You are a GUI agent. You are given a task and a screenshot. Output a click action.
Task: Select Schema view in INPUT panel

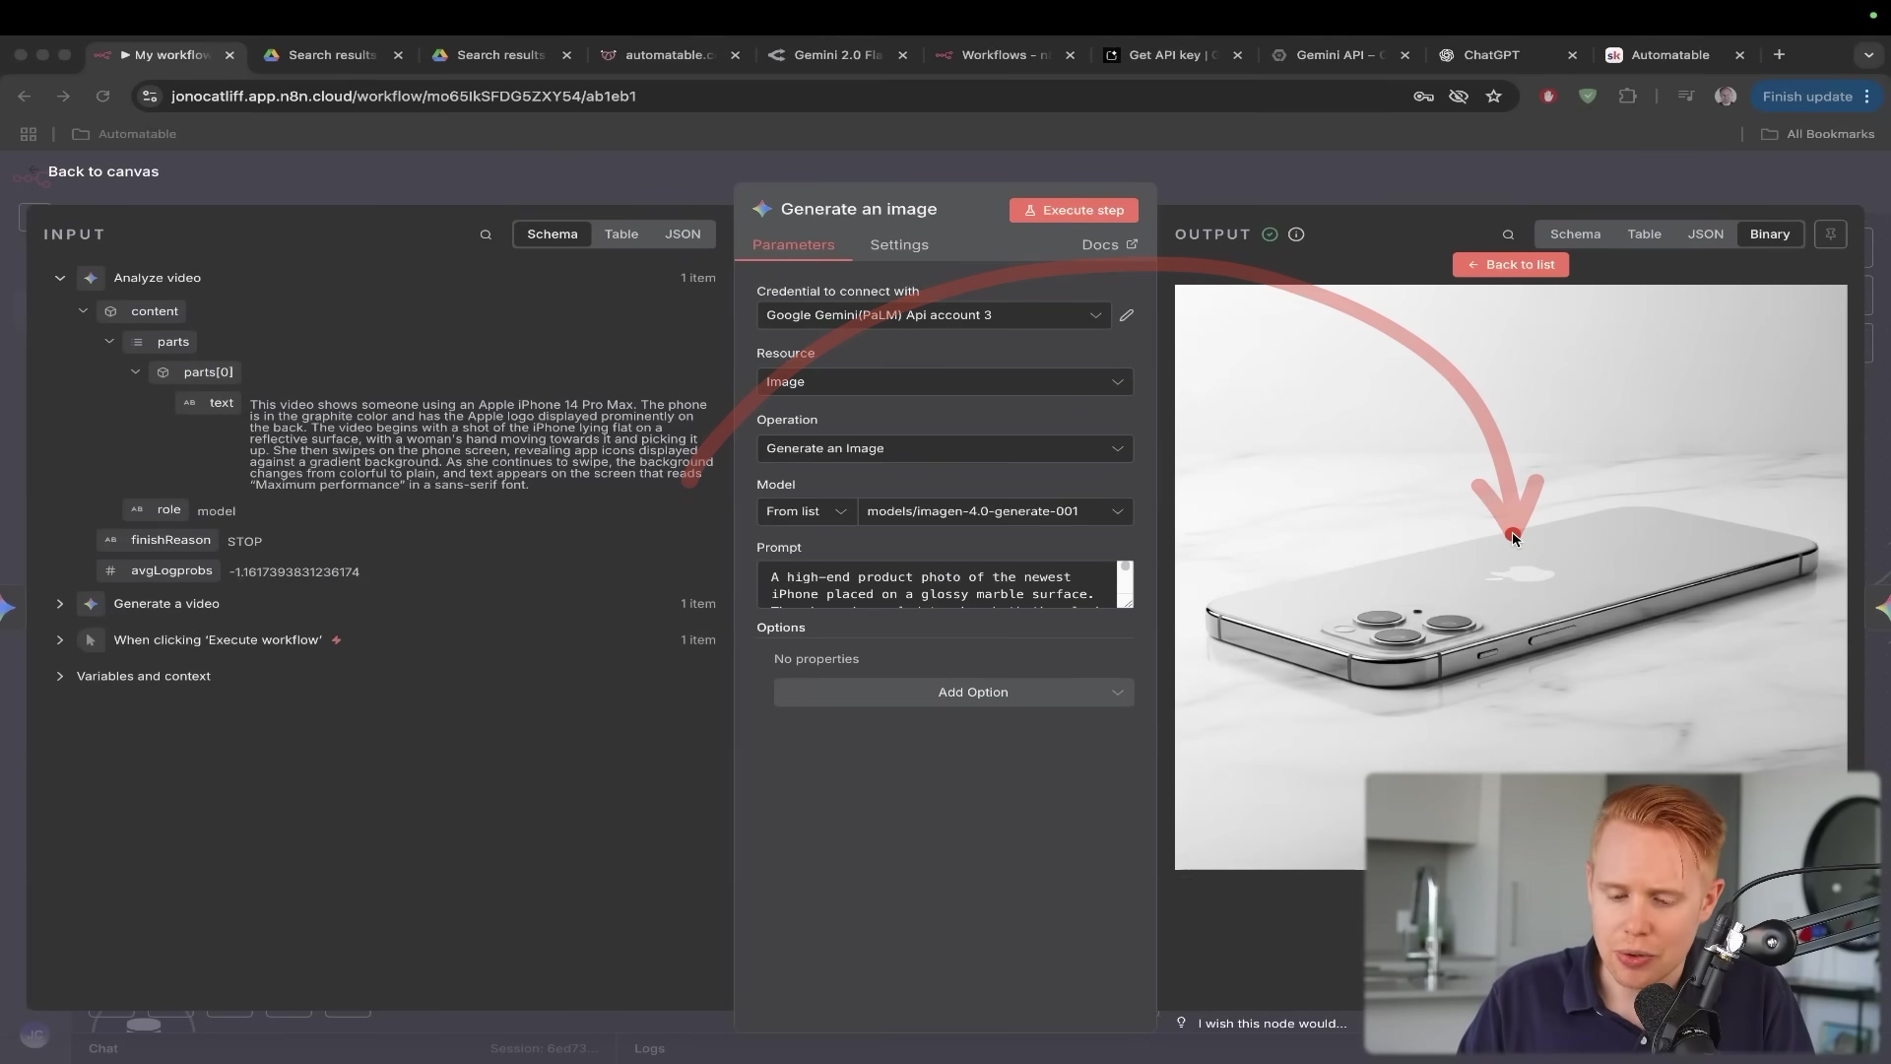pyautogui.click(x=552, y=234)
